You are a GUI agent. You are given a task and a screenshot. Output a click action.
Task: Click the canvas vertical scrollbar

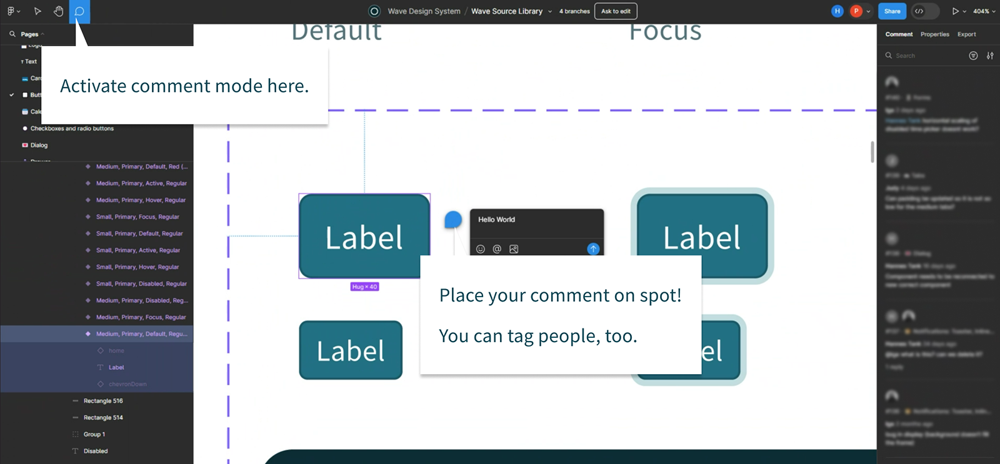pos(872,152)
